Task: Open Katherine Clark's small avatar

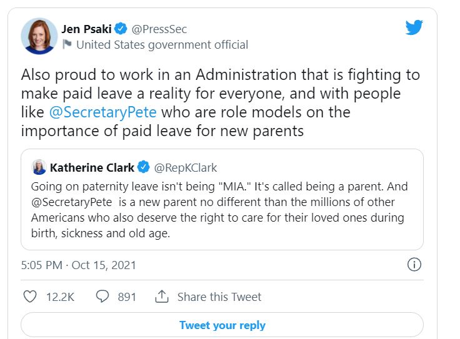Action: tap(39, 167)
